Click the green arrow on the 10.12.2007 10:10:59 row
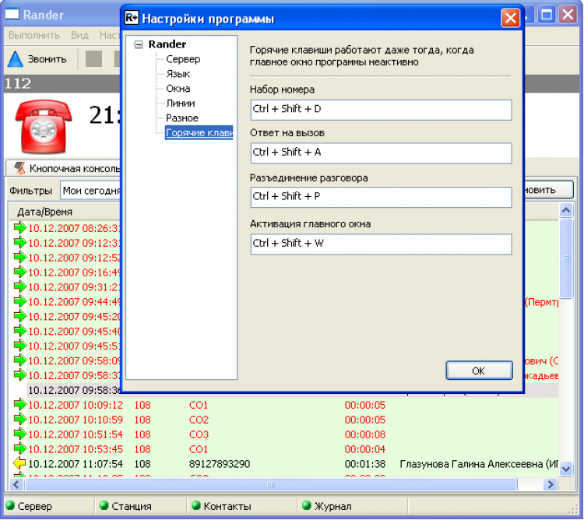 tap(19, 419)
